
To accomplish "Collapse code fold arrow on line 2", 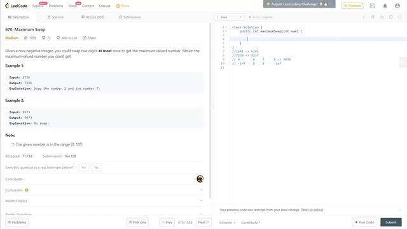I will click(x=226, y=31).
